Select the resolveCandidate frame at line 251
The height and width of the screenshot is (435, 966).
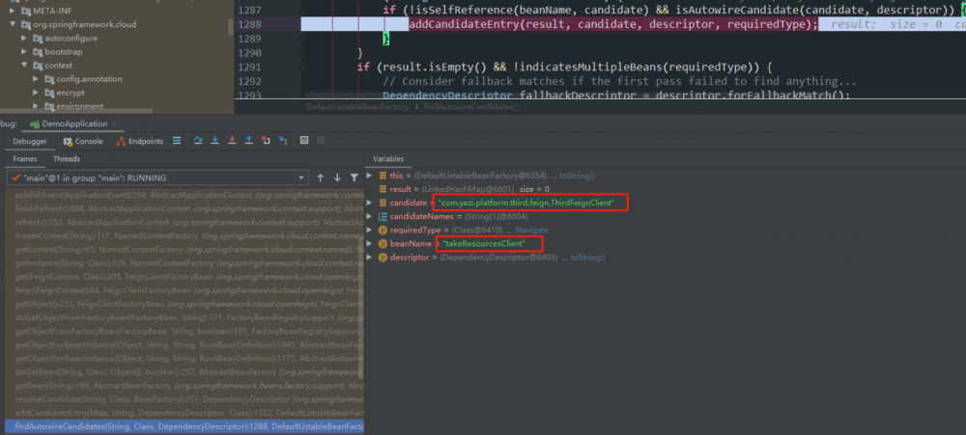tap(185, 398)
